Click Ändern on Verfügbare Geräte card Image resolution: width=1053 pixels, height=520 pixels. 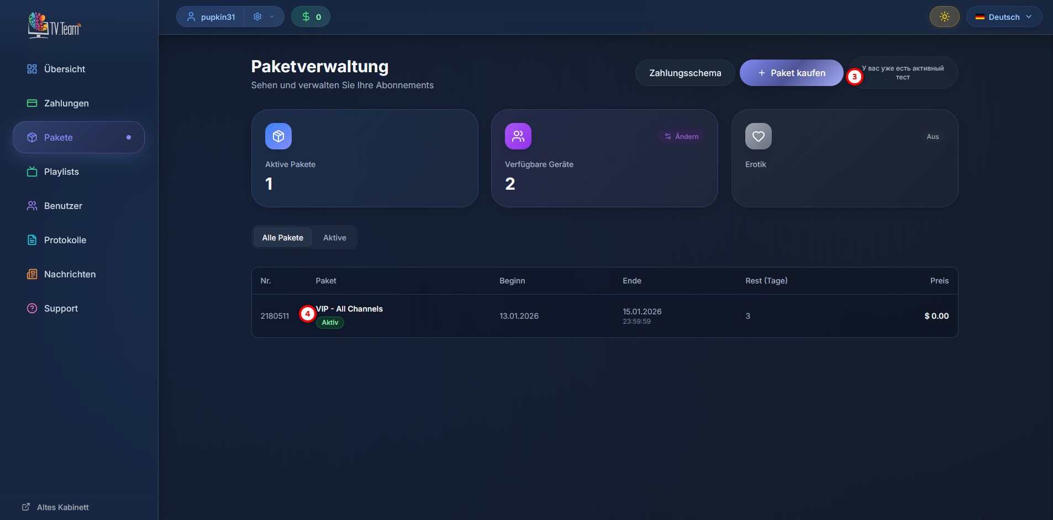(x=681, y=136)
